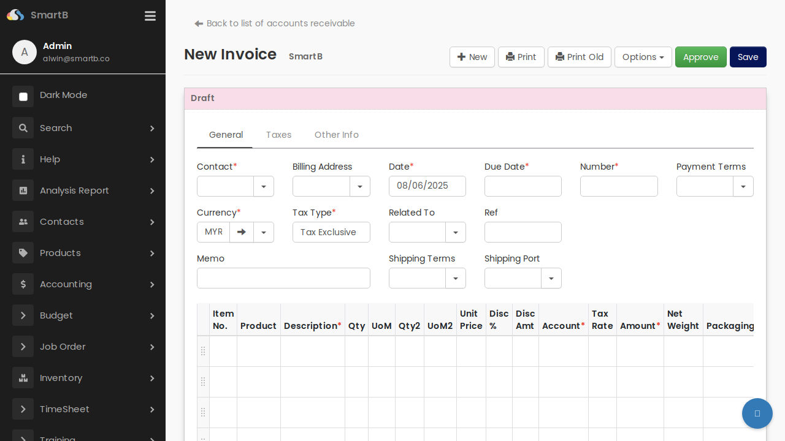Click the floating chat bubble button
Viewport: 785px width, 441px height.
757,413
